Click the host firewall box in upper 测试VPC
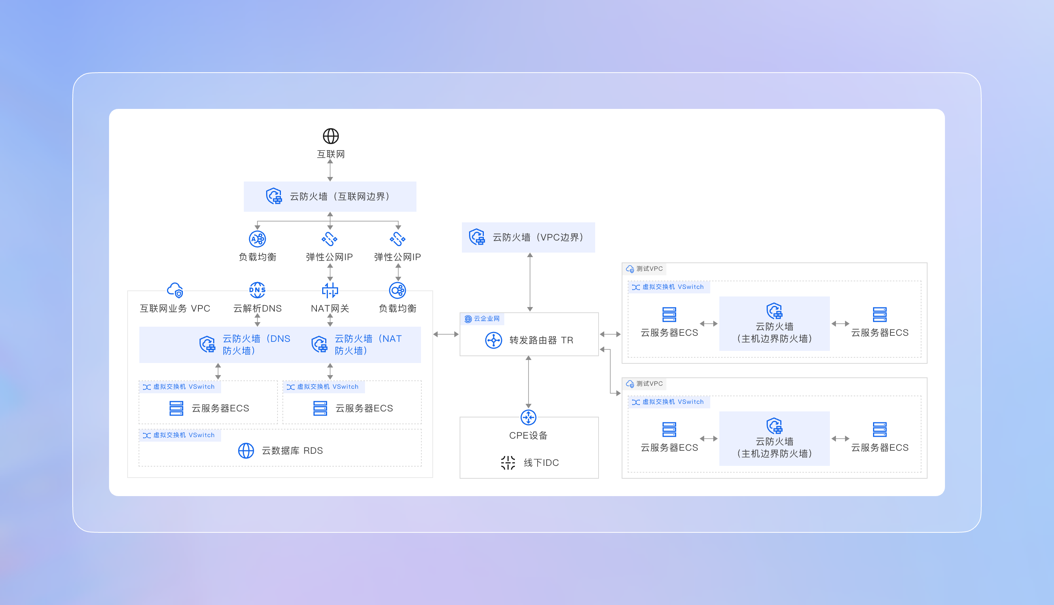The image size is (1054, 605). point(774,324)
